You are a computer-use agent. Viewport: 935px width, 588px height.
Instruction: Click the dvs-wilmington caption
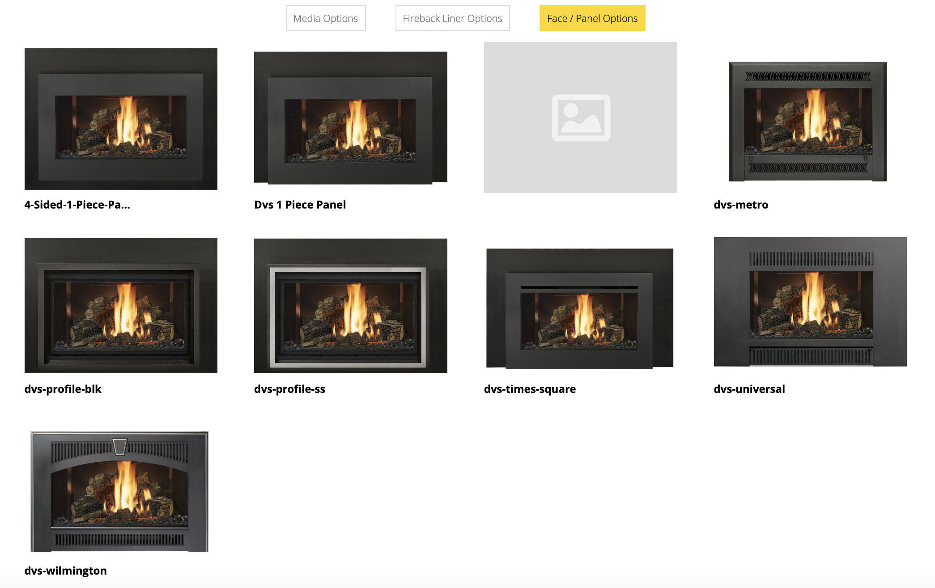point(66,571)
